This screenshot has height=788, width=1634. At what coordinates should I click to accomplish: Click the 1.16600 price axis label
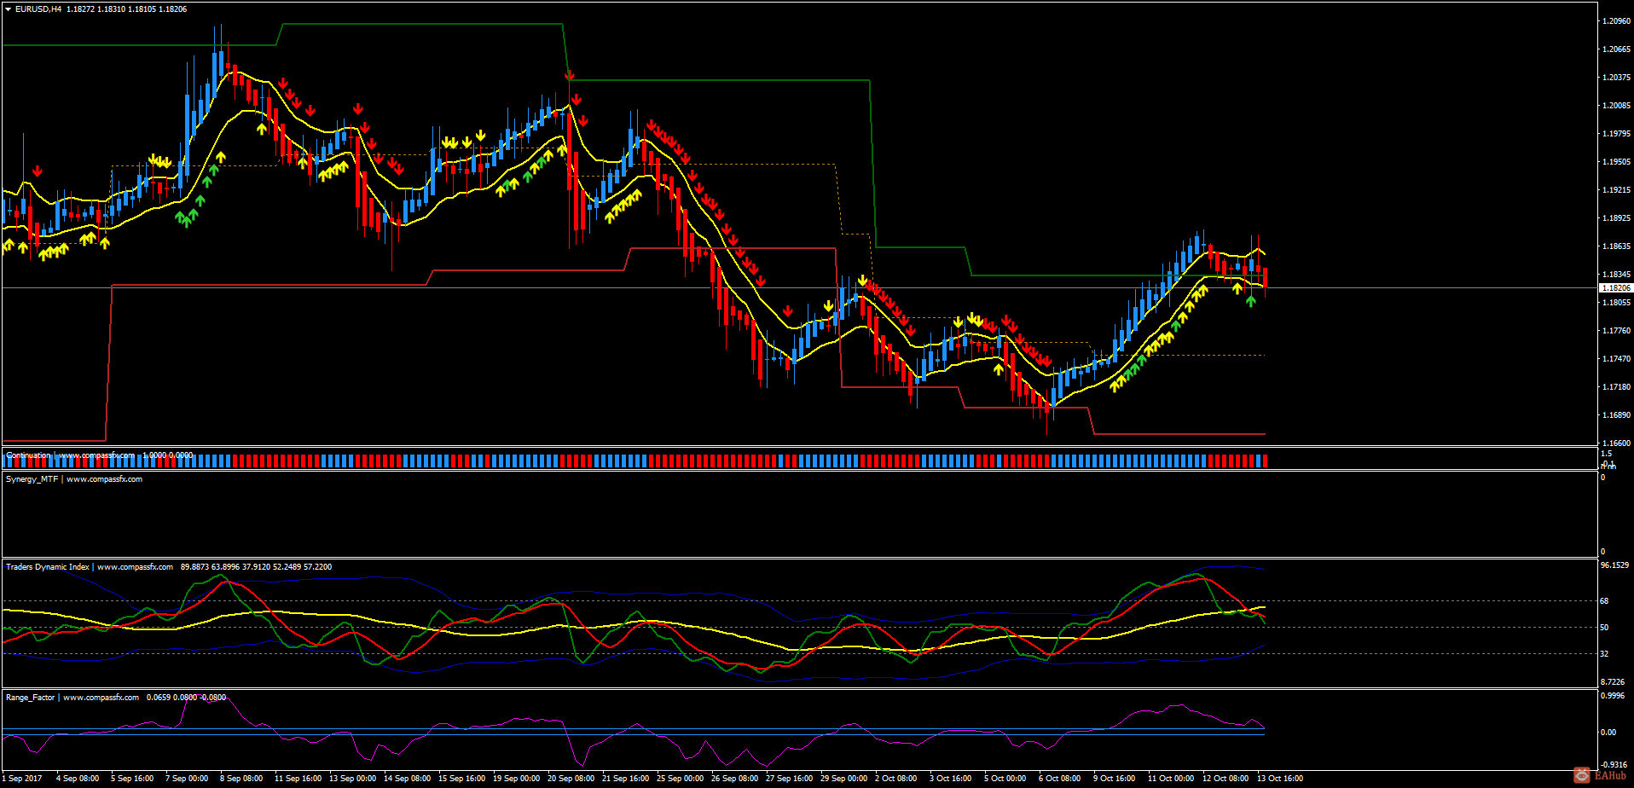tap(1617, 443)
